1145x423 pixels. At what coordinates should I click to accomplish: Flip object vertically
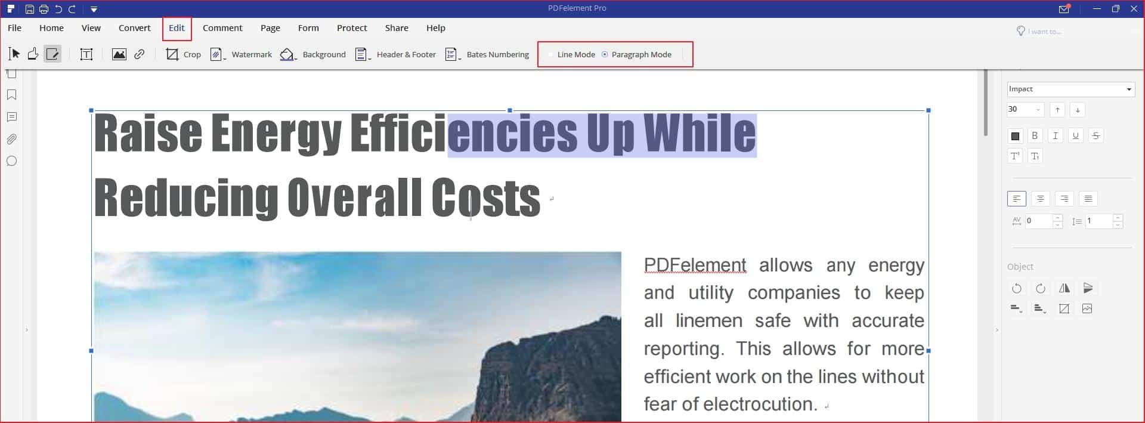click(1088, 289)
